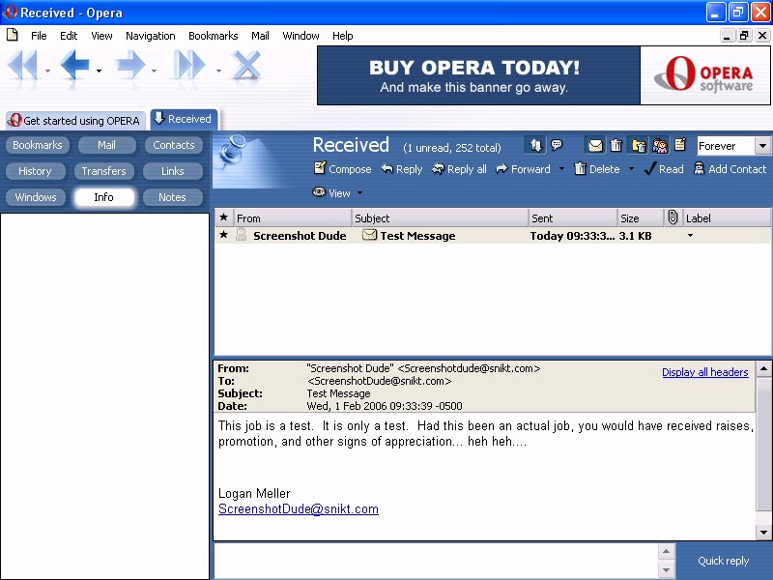Viewport: 773px width, 580px height.
Task: Click the Forward message arrow icon
Action: coord(501,169)
